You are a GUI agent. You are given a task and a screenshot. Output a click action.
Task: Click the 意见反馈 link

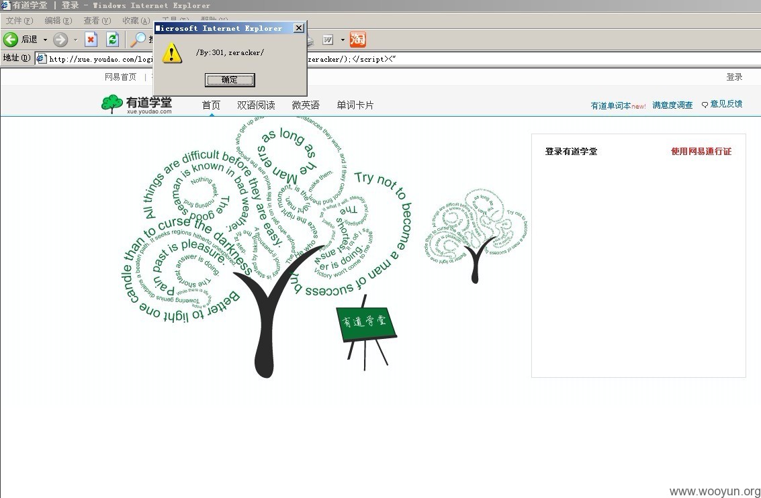coord(726,104)
